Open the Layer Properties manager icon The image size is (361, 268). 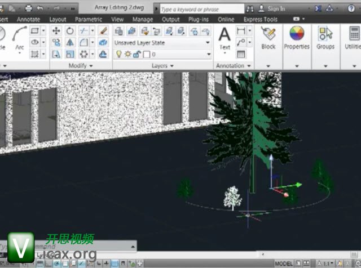[x=120, y=31]
